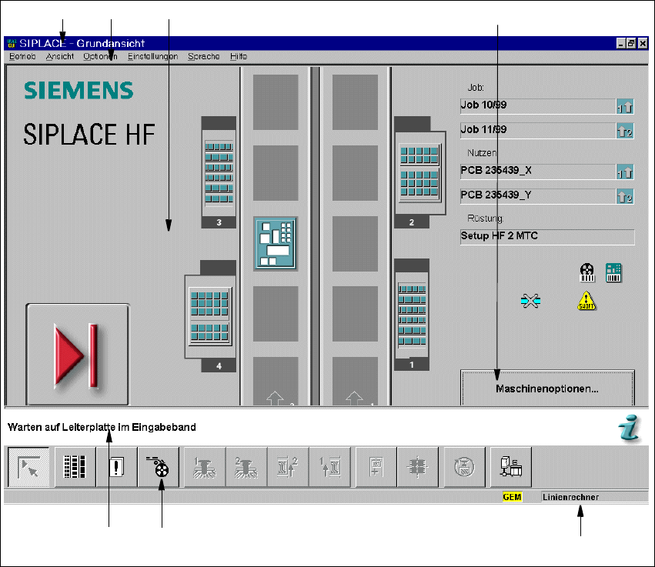Click the greyed nozzle 1 toolbar icon

pyautogui.click(x=205, y=467)
